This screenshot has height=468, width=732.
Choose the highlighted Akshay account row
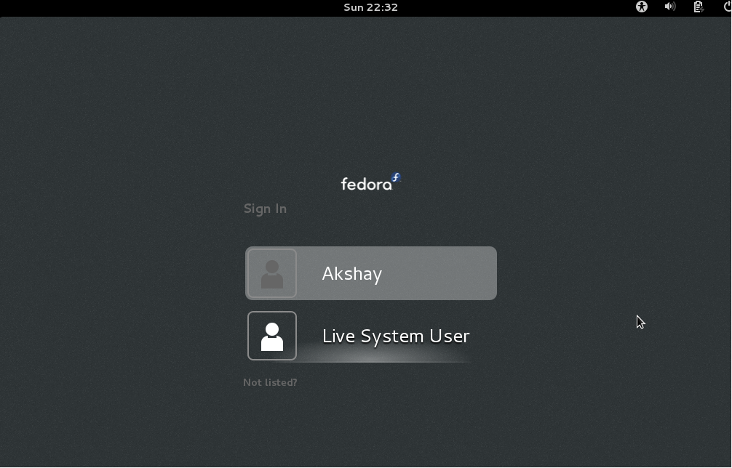(371, 273)
